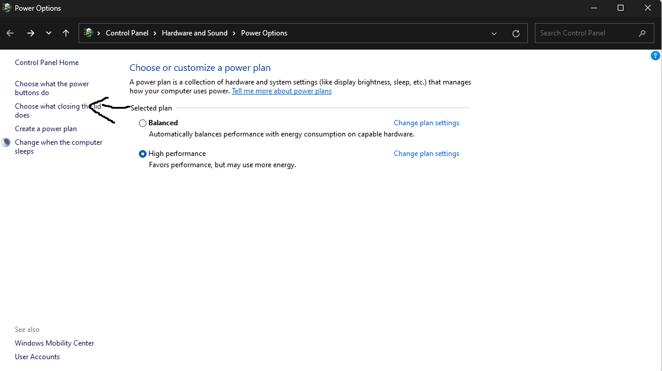Viewport: 662px width, 371px height.
Task: Click the Search Control Panel field
Action: pos(585,33)
